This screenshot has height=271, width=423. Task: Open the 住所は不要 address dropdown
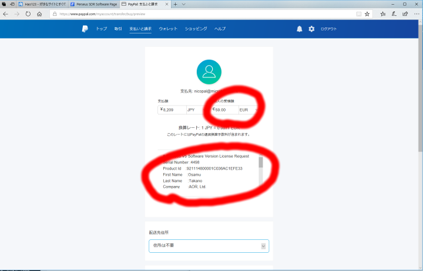[209, 246]
